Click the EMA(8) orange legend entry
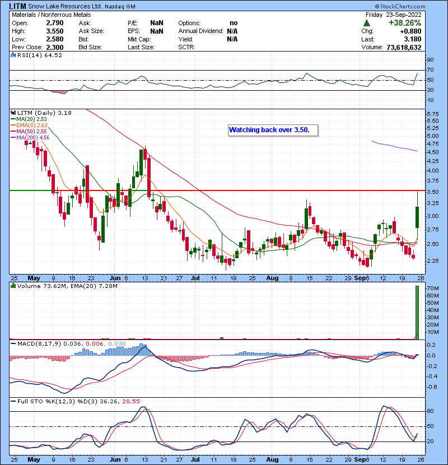 [29, 125]
